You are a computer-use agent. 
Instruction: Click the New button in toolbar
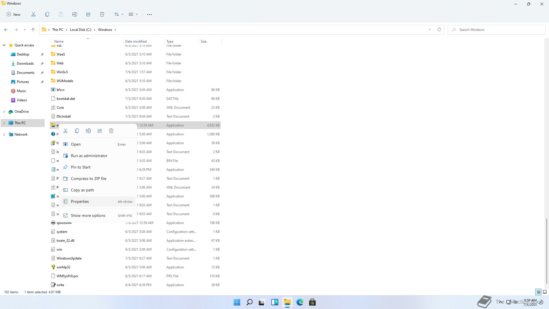click(14, 14)
